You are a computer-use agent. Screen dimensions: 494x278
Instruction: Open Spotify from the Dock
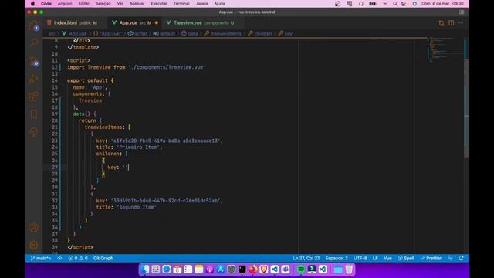301,270
